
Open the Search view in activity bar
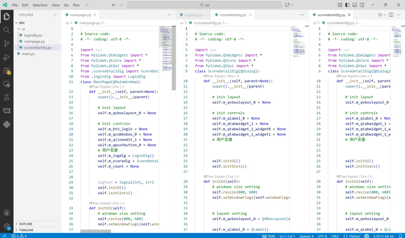[6, 30]
